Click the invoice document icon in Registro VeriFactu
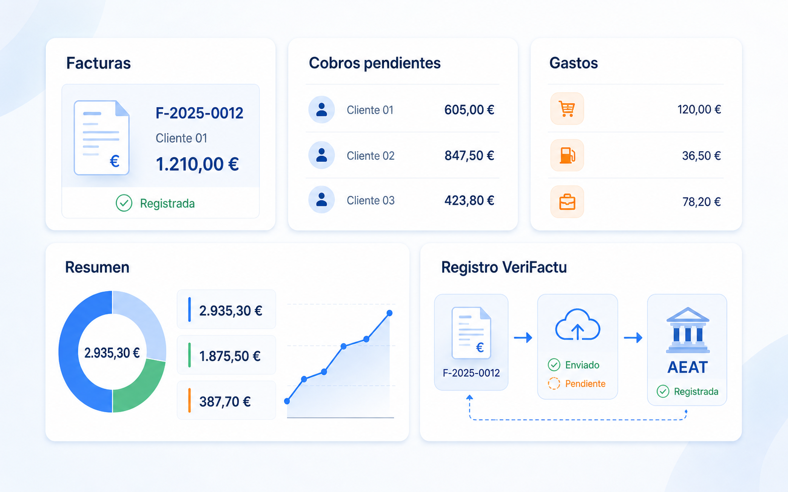 click(x=472, y=333)
